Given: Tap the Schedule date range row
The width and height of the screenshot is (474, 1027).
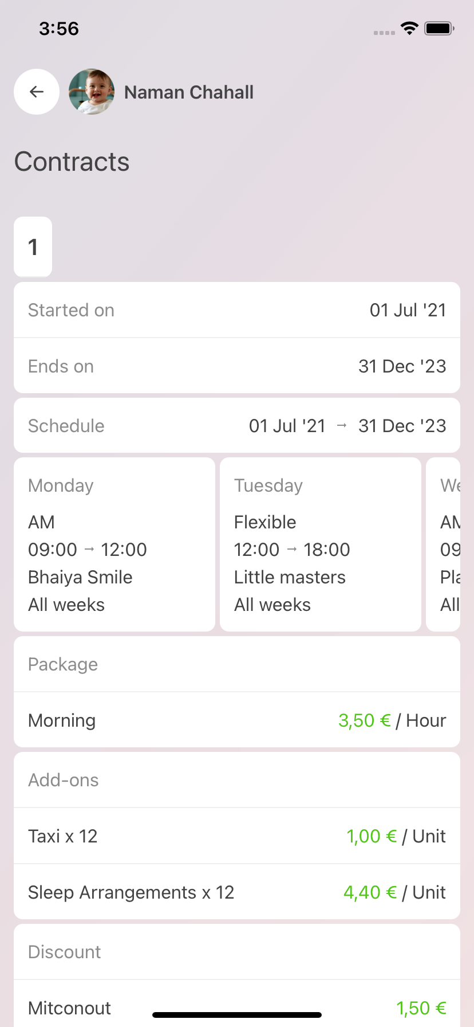Looking at the screenshot, I should pyautogui.click(x=237, y=426).
